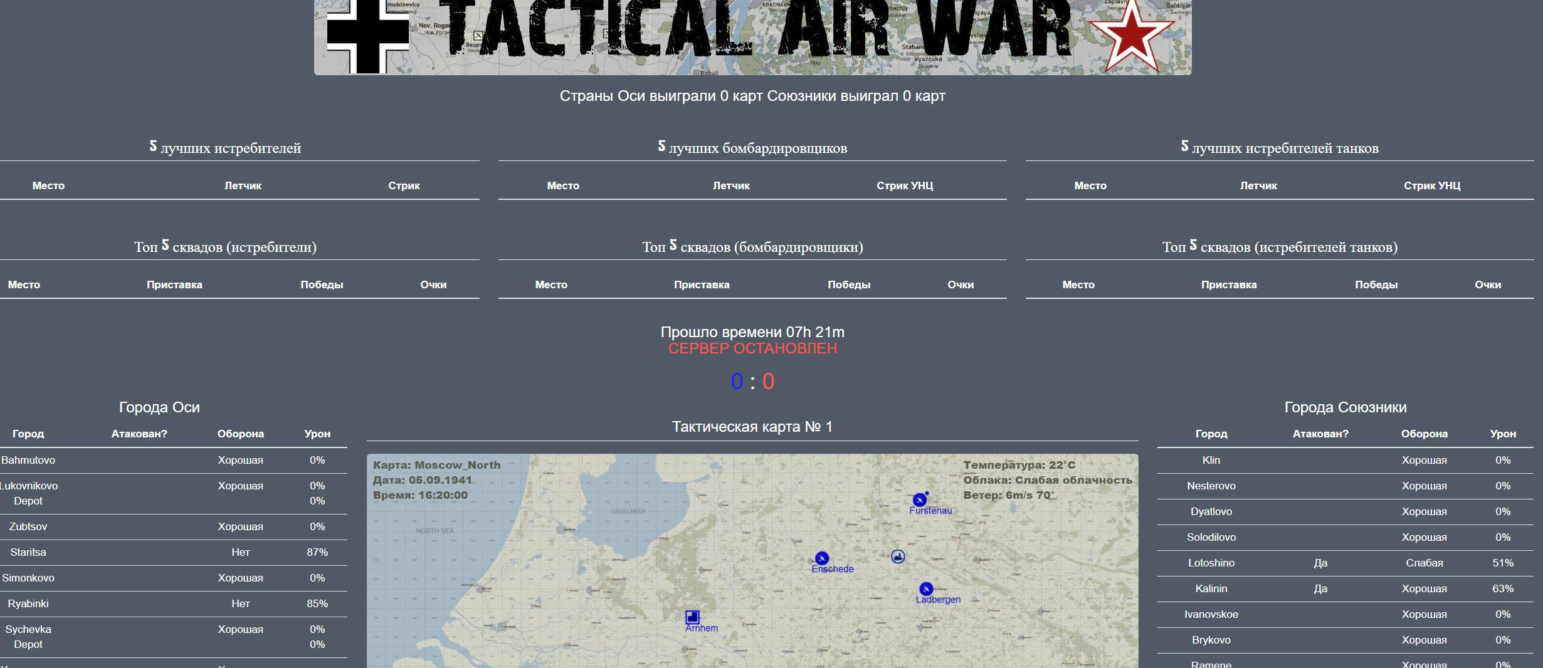
Task: Click the Lukovnikovo city name
Action: click(28, 486)
